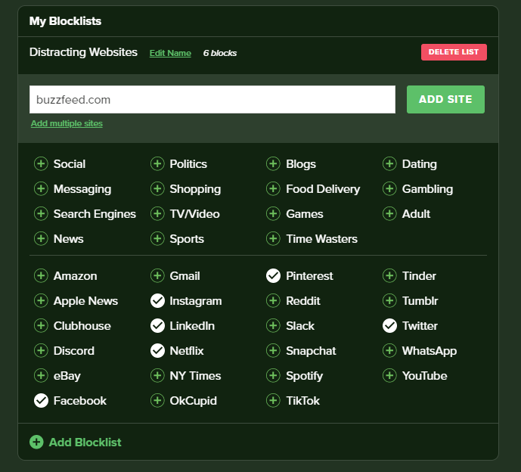Add WhatsApp to the blocklist
Viewport: 521px width, 472px height.
point(389,351)
